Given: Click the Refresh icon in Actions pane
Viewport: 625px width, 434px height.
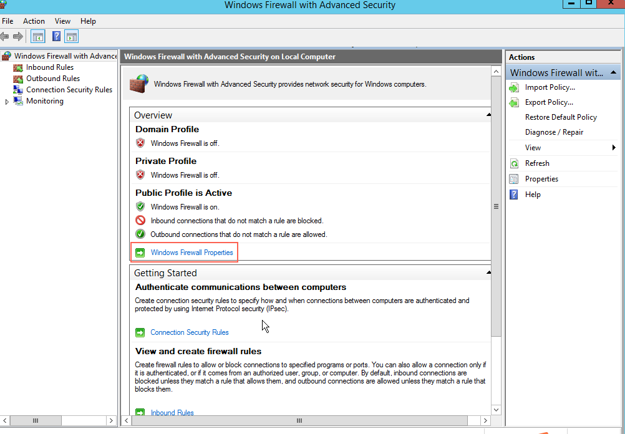Looking at the screenshot, I should point(514,164).
